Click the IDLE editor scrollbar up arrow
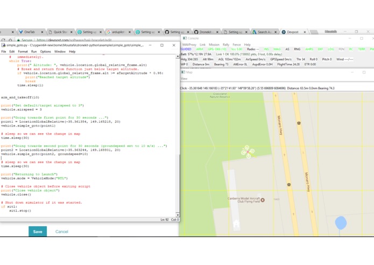Viewport: 374px width, 265px height. [178, 56]
